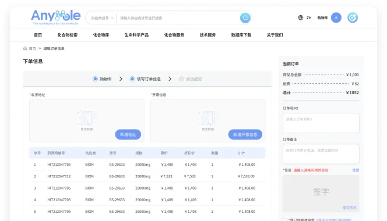
Task: Click the 首页 breadcrumb link
Action: coord(32,48)
